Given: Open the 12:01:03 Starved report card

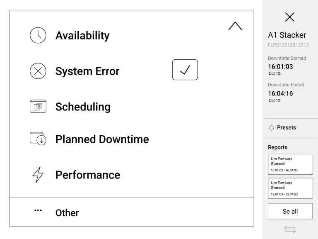Looking at the screenshot, I should click(x=290, y=188).
